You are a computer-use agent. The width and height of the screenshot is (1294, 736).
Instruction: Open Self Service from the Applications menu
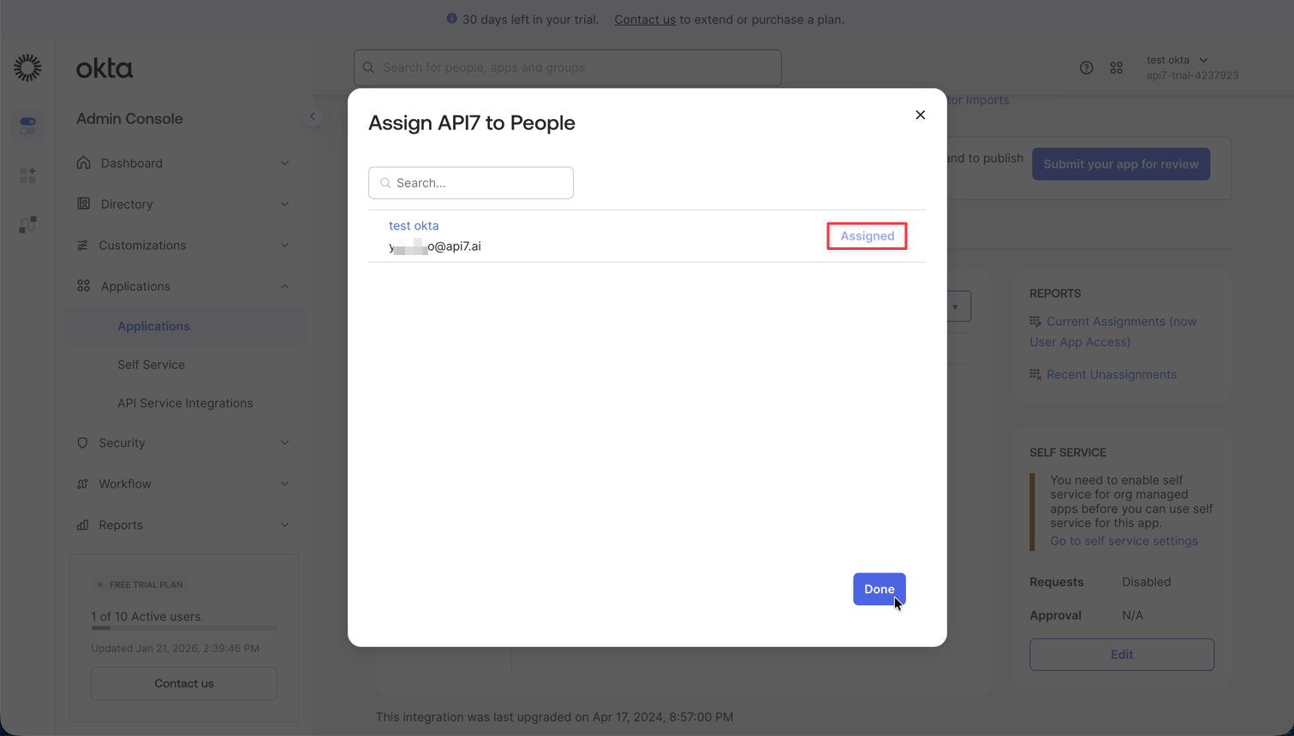pos(151,364)
